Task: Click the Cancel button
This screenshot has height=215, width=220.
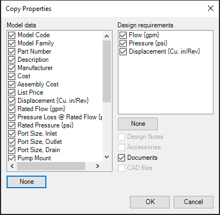Action: tap(193, 202)
